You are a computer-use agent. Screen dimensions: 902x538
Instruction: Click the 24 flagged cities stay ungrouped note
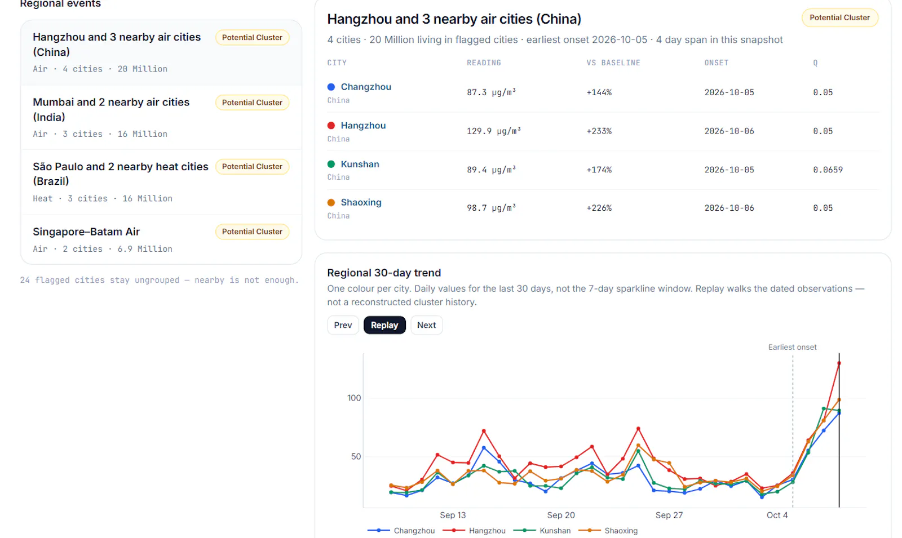(160, 280)
